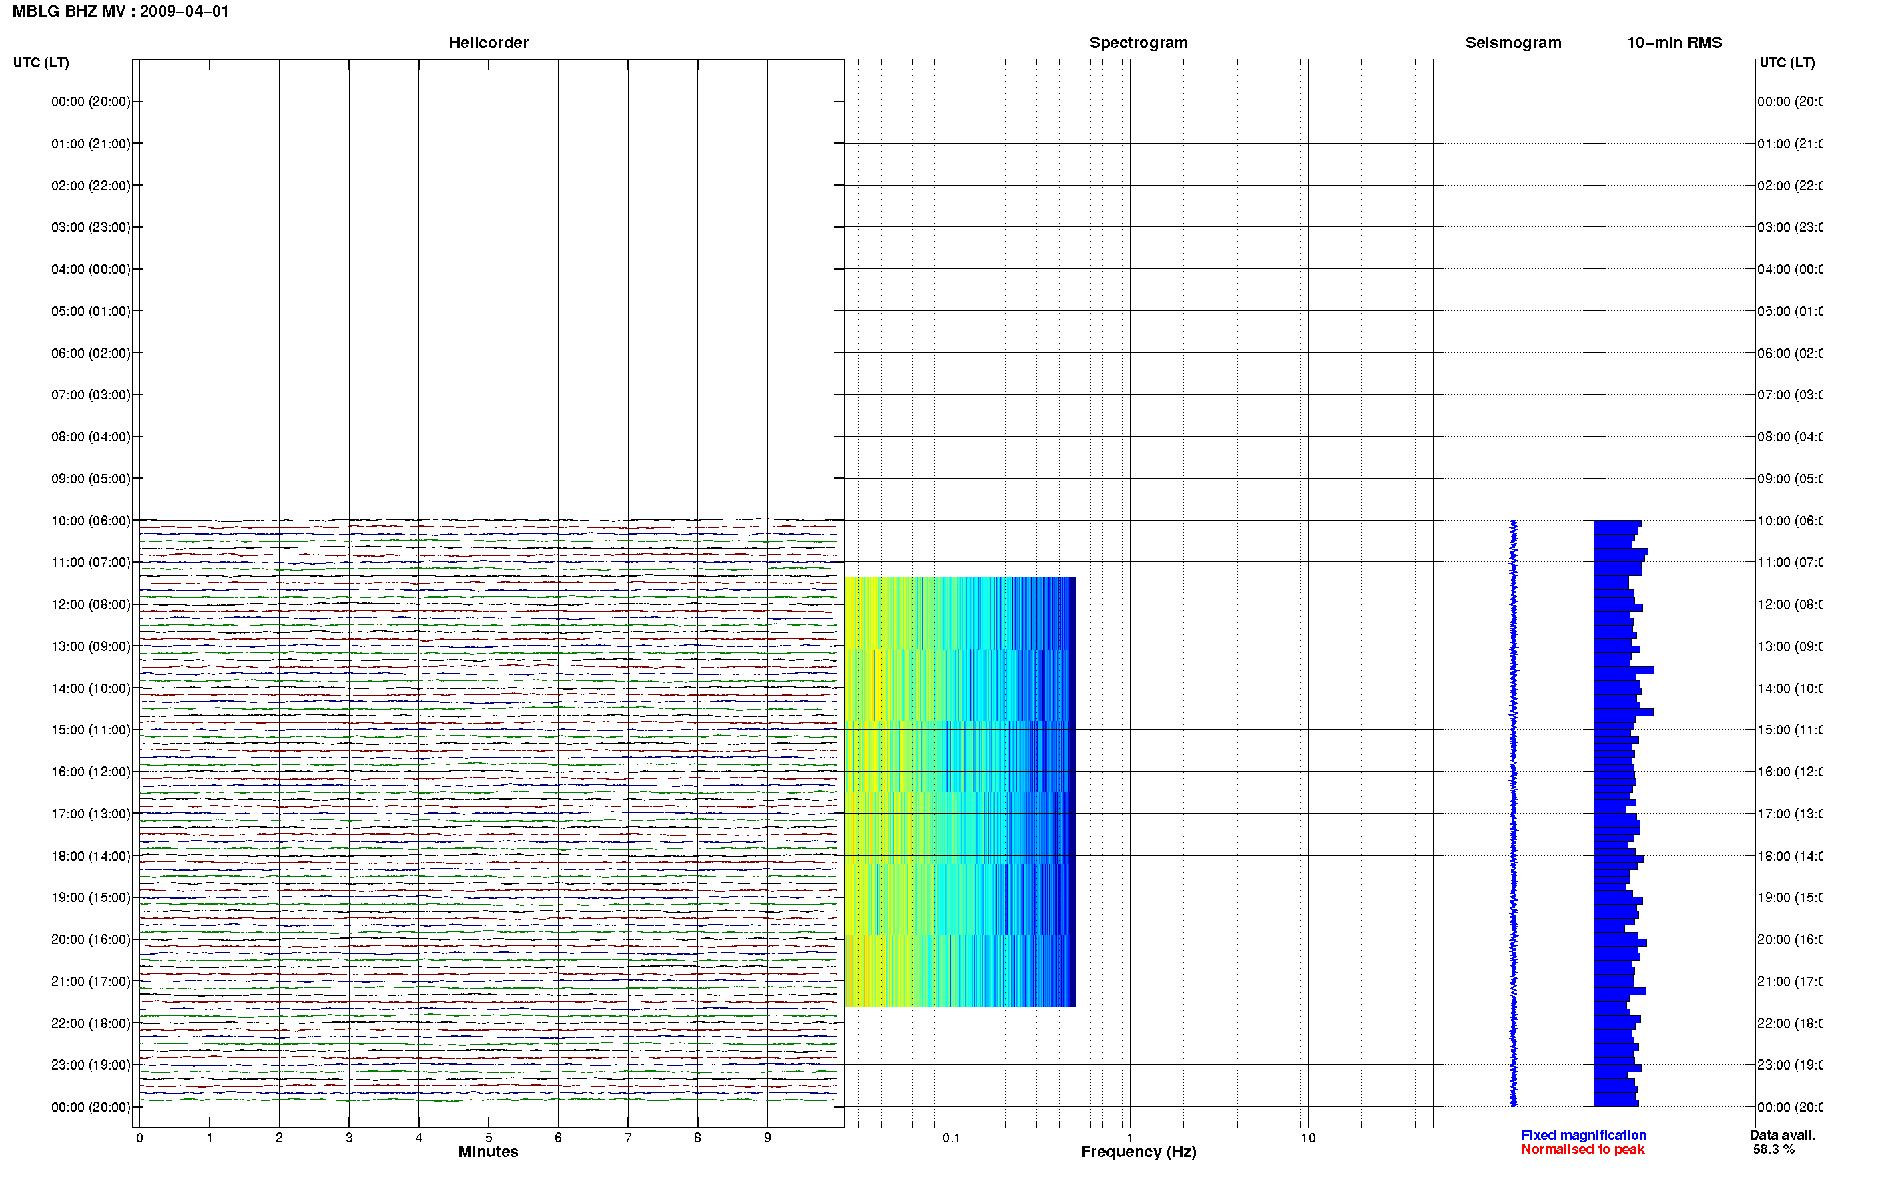The image size is (1898, 1187).
Task: Click the 'Helicorder' panel heading
Action: (488, 43)
